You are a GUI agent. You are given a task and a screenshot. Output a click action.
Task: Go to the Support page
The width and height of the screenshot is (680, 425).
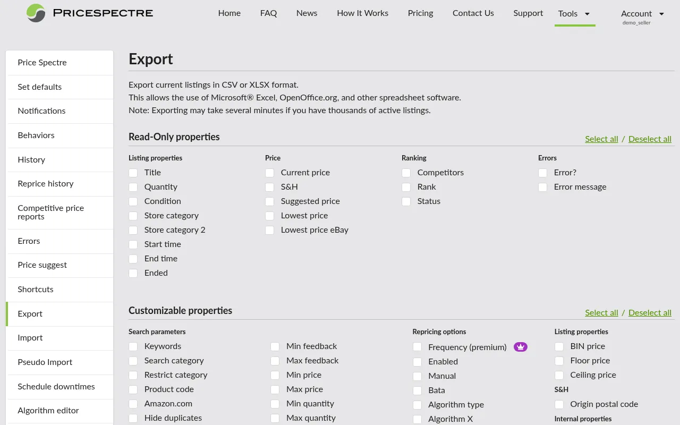[528, 13]
